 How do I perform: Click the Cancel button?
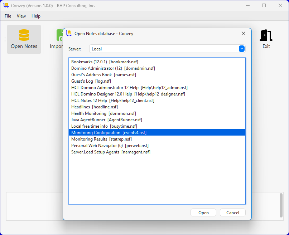(x=233, y=212)
